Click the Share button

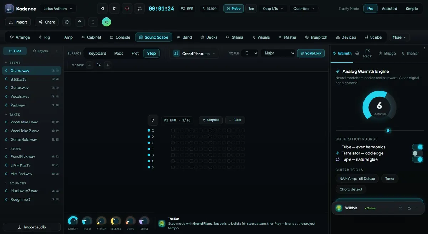pyautogui.click(x=47, y=22)
